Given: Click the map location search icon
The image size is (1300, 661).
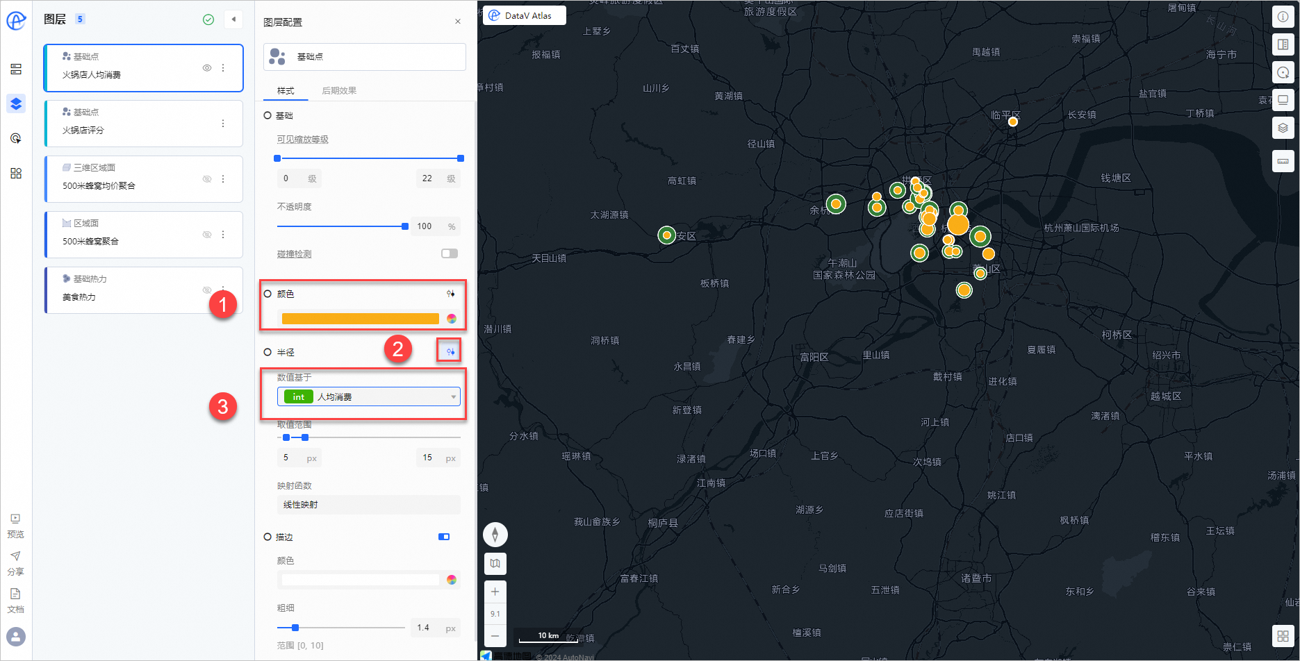Looking at the screenshot, I should (x=1283, y=72).
